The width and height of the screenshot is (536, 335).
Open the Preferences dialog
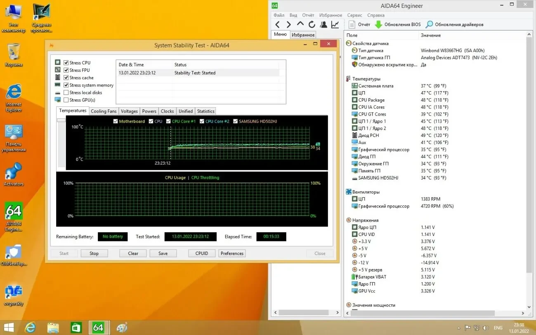[x=231, y=253]
